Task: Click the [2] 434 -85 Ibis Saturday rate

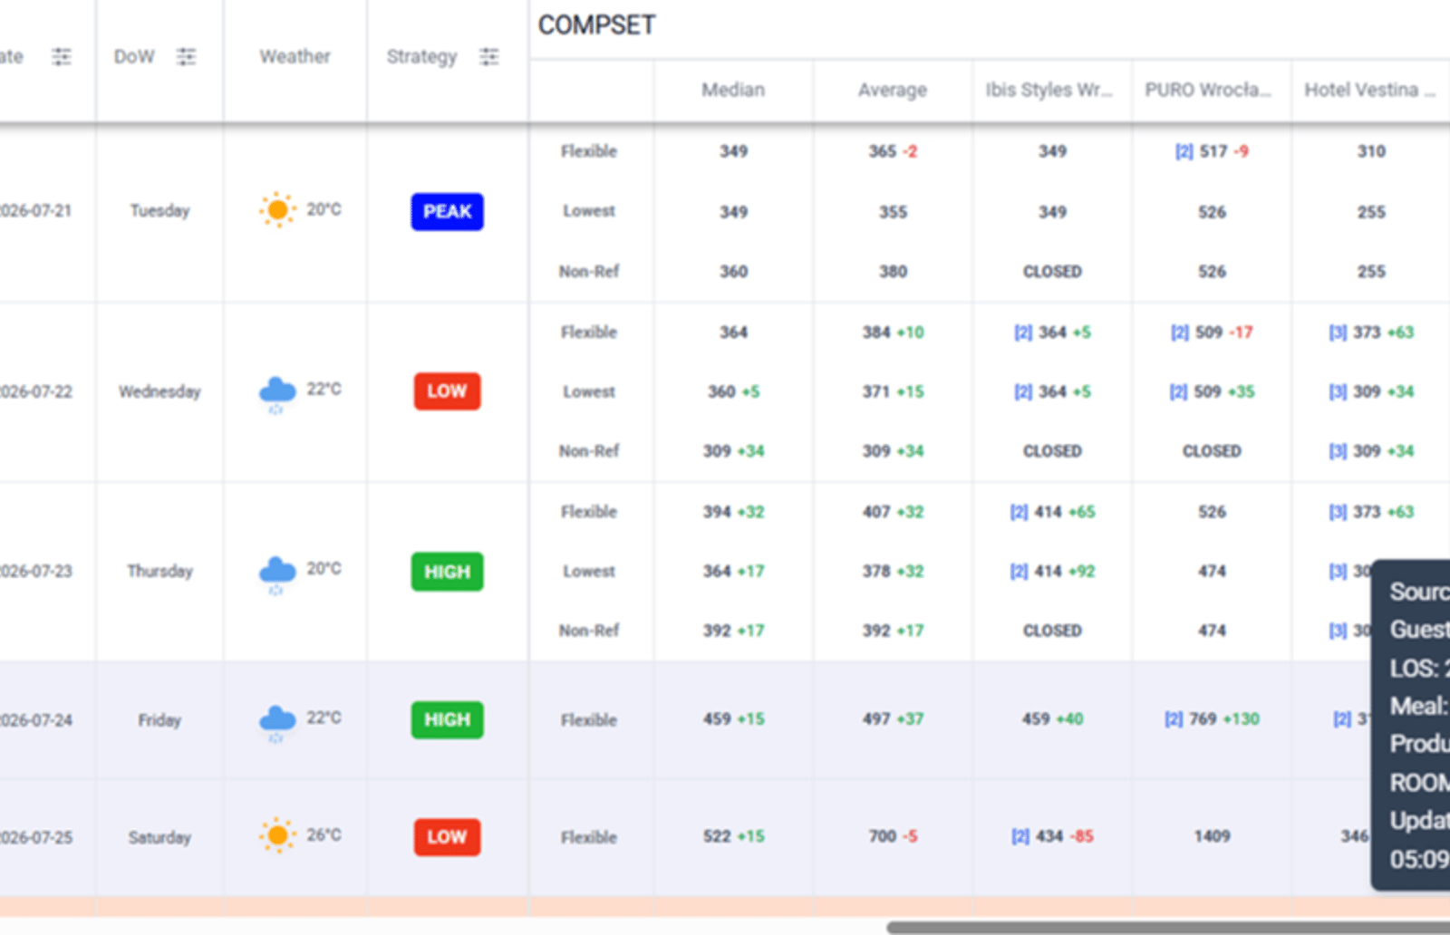Action: click(1052, 836)
